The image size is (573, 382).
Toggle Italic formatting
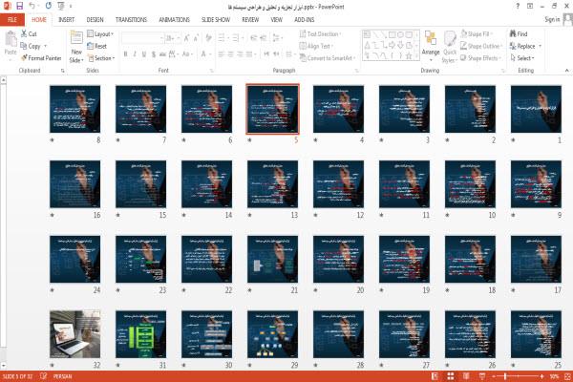pos(135,54)
